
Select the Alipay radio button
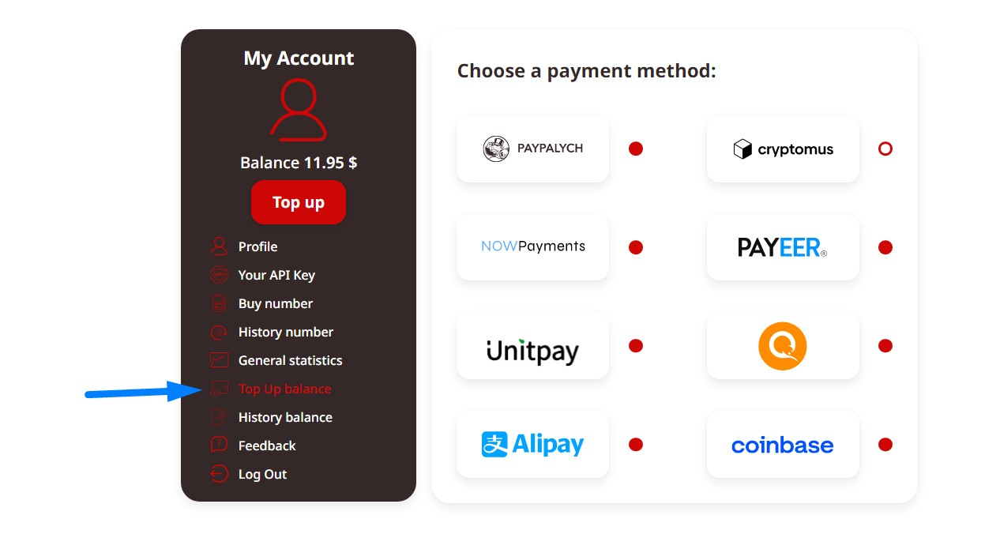636,444
